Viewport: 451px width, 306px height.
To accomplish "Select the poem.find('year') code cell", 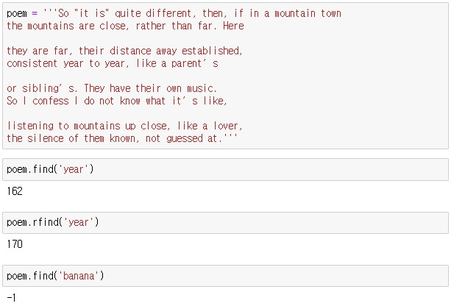I will point(225,169).
